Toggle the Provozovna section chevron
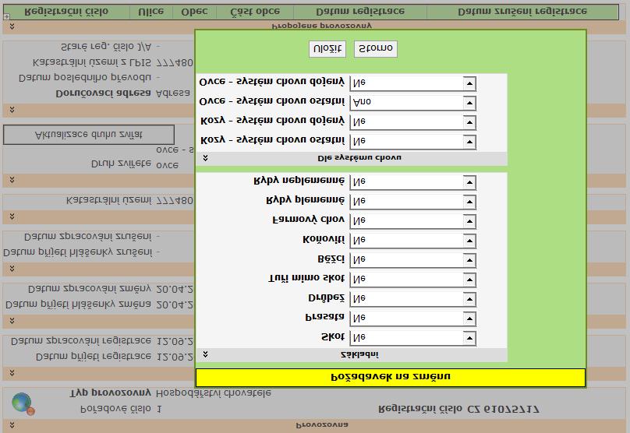630x433 pixels. click(x=12, y=425)
